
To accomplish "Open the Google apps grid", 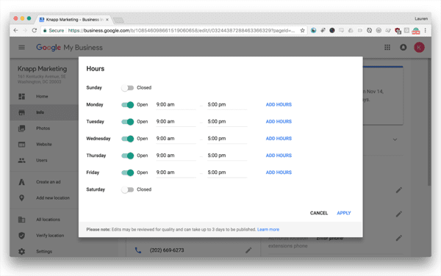I will 387,47.
